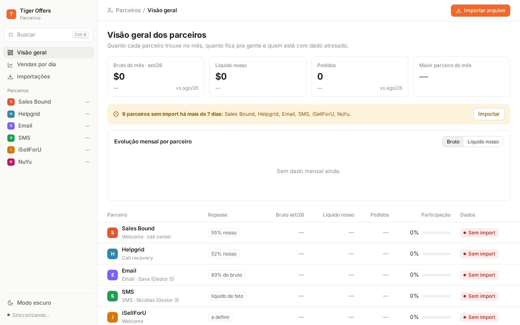
Task: Click the Tiger Offers orange logo icon
Action: click(11, 14)
